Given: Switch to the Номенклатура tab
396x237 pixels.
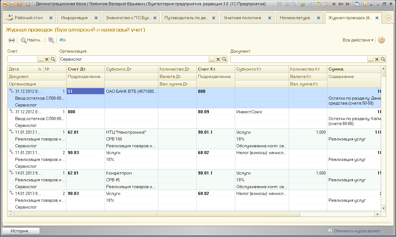Looking at the screenshot, I should (295, 18).
